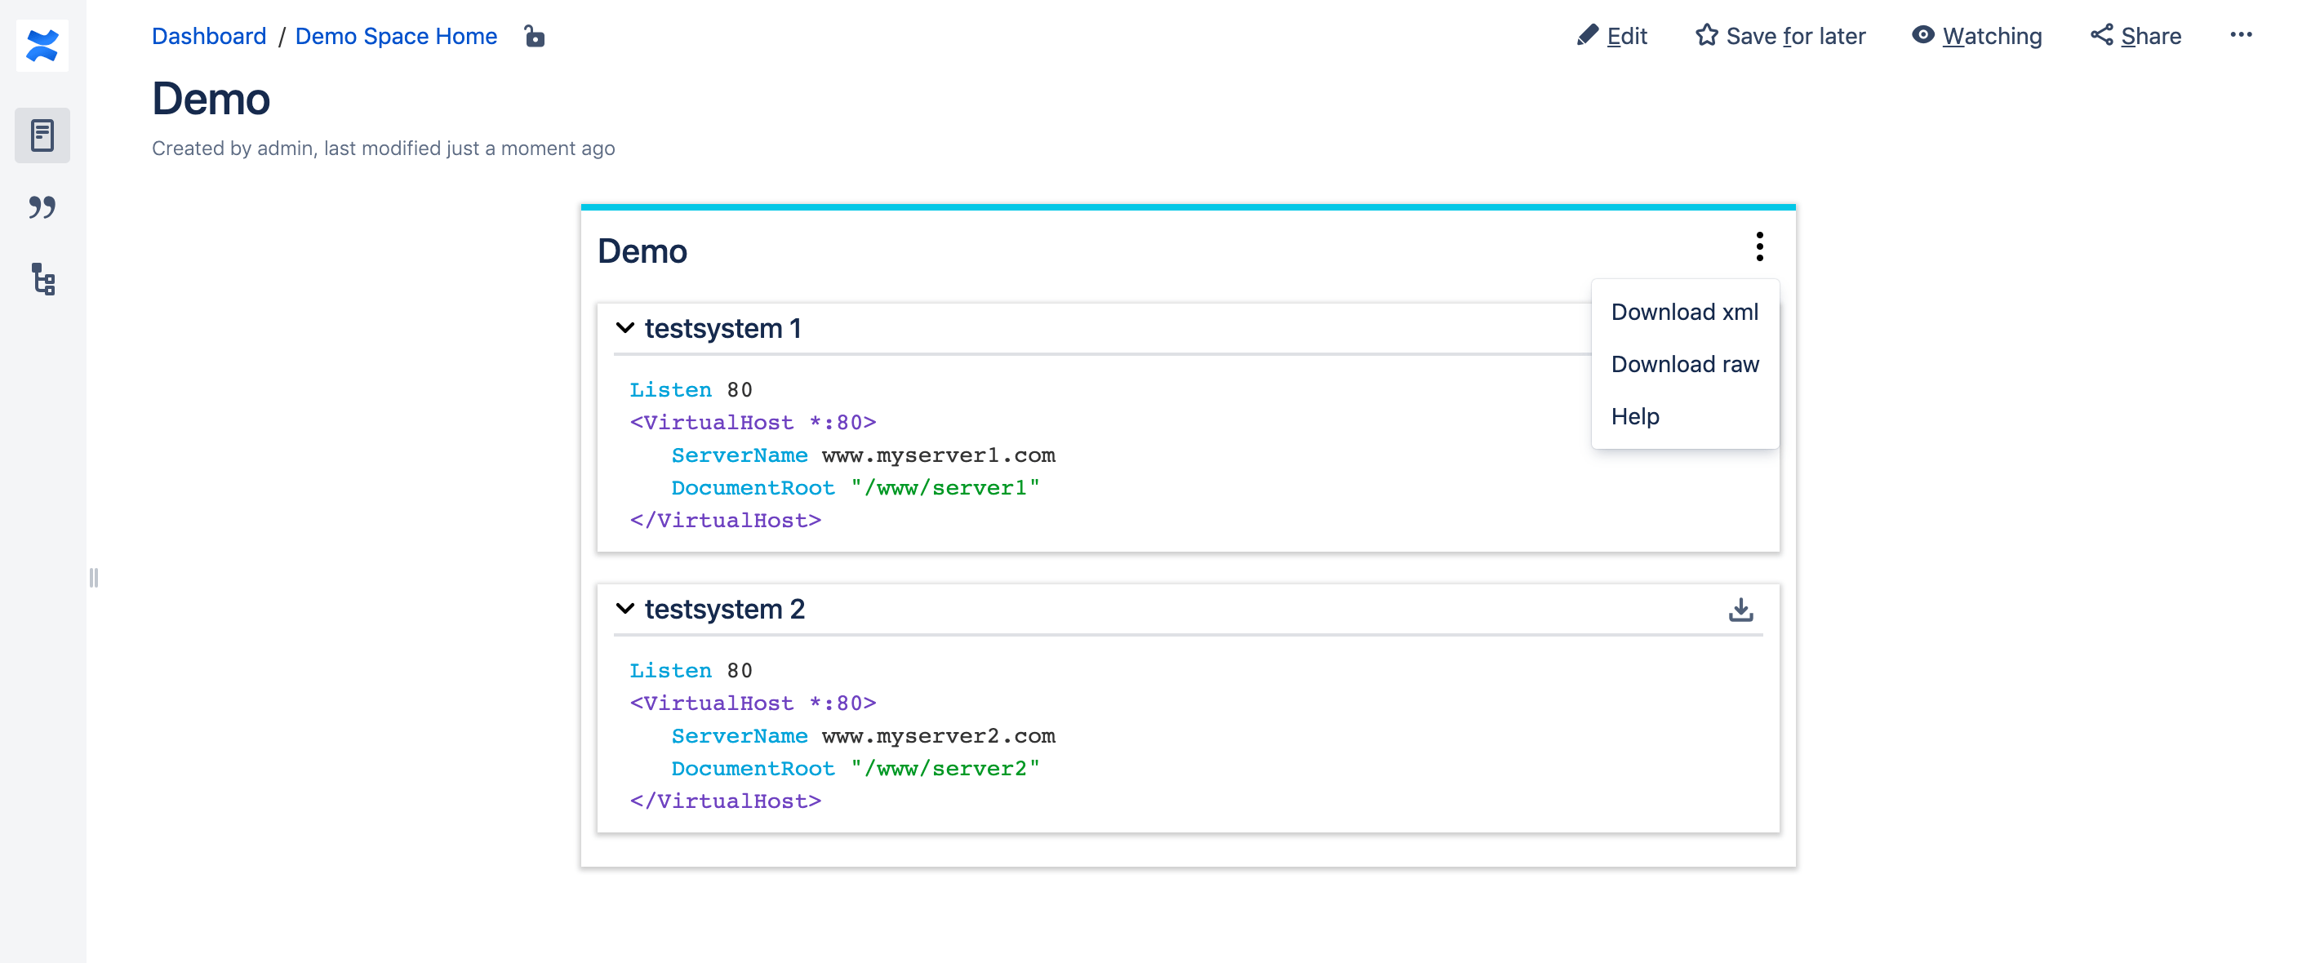The width and height of the screenshot is (2320, 963).
Task: Open the Confluence home logo
Action: [42, 44]
